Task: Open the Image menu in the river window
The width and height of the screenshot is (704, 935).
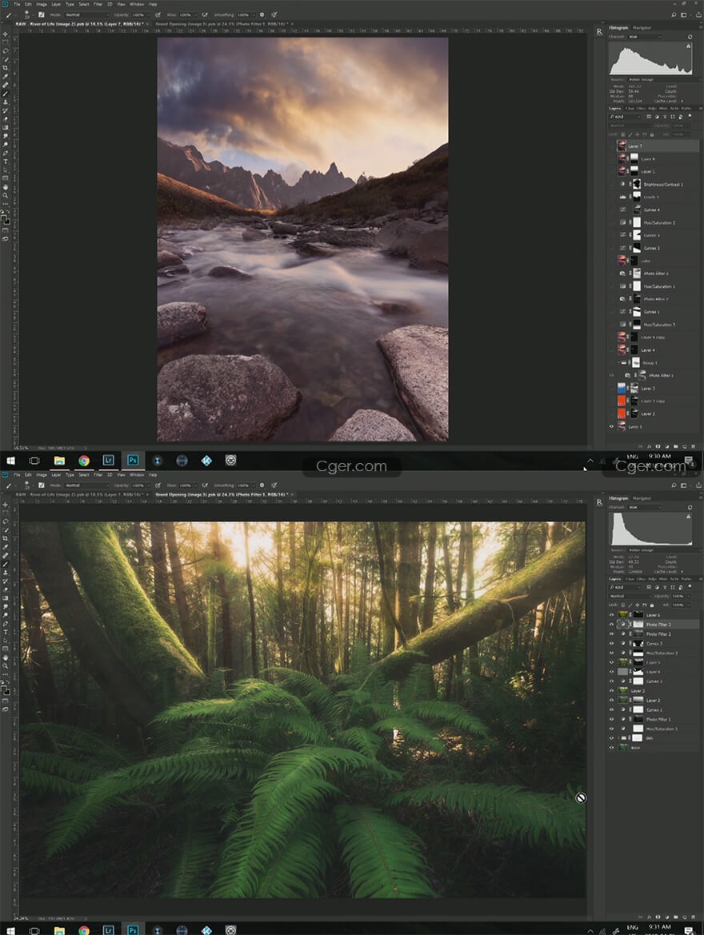Action: click(41, 4)
